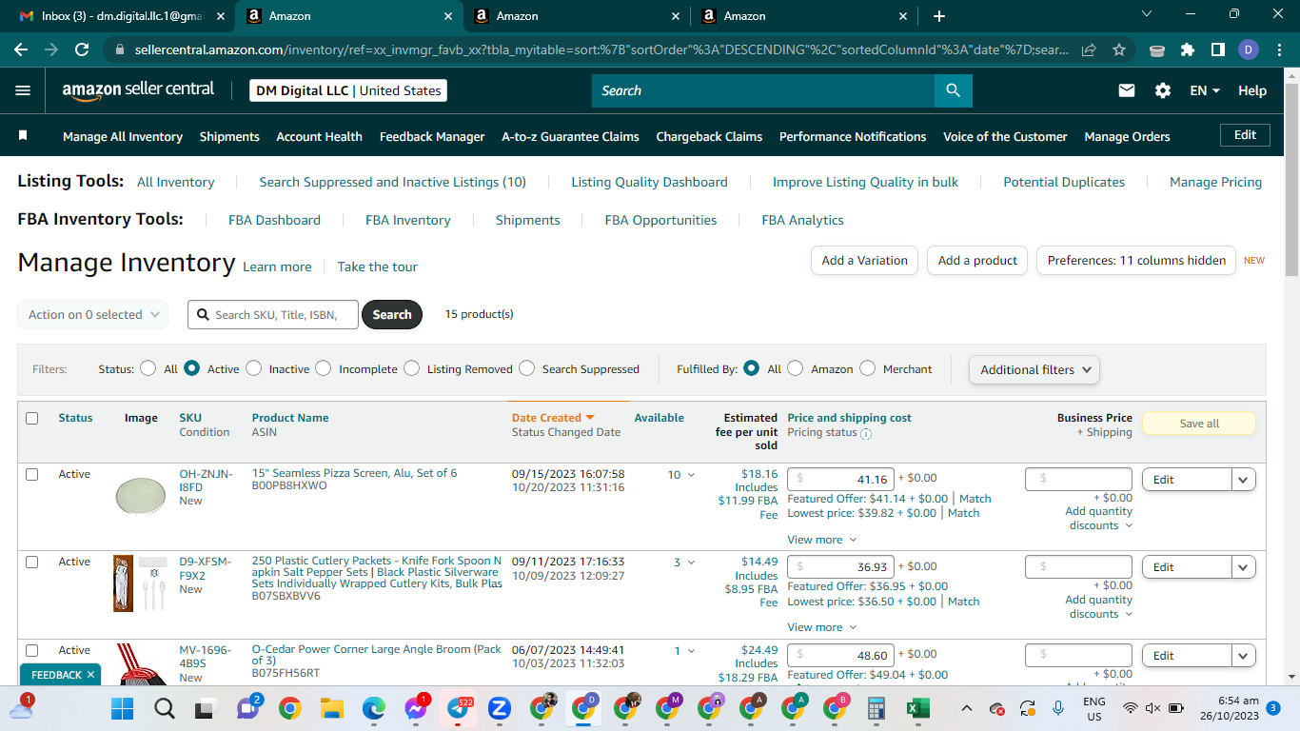Image resolution: width=1300 pixels, height=731 pixels.
Task: Check the box for SKU D9-XFSM-F9X2 row
Action: [32, 562]
